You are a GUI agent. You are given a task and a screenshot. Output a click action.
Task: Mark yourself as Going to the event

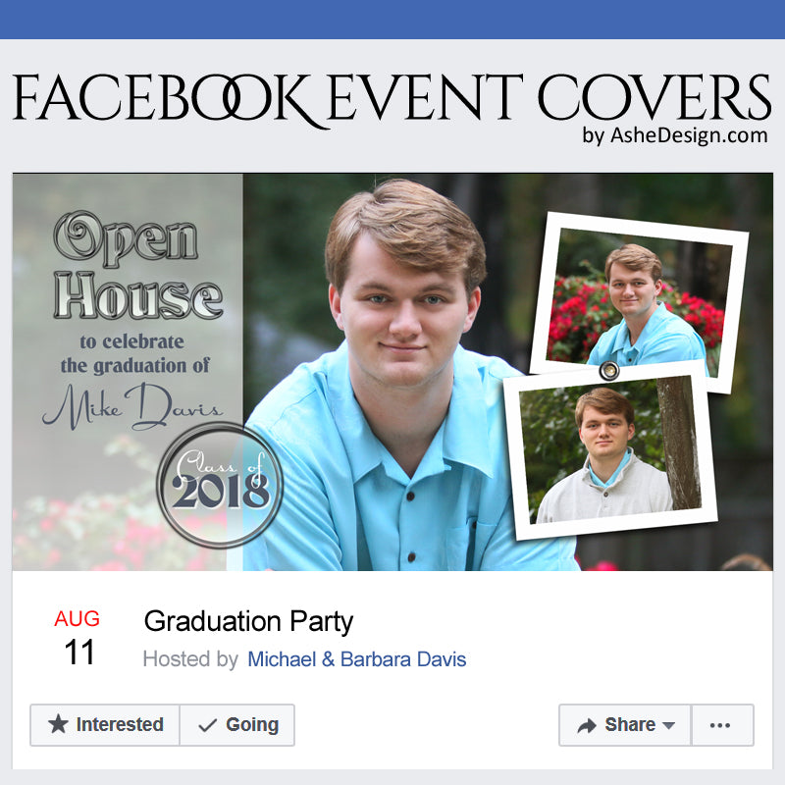pyautogui.click(x=236, y=725)
